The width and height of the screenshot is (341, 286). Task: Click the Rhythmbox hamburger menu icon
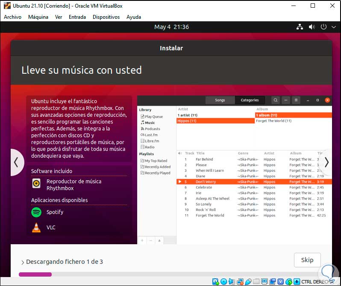(x=296, y=100)
